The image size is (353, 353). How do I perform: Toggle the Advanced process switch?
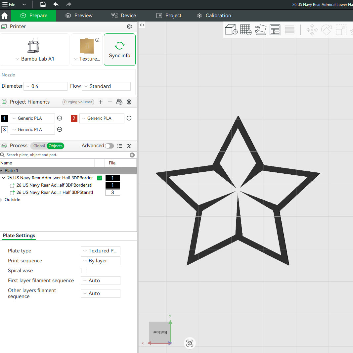[x=110, y=146]
